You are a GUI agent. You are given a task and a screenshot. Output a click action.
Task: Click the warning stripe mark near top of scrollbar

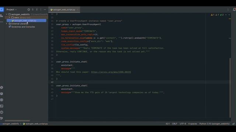tap(230, 19)
